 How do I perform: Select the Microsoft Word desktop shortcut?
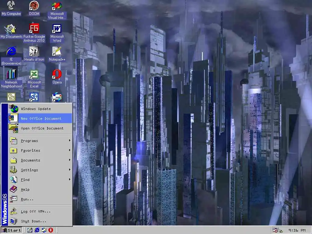[x=57, y=33]
